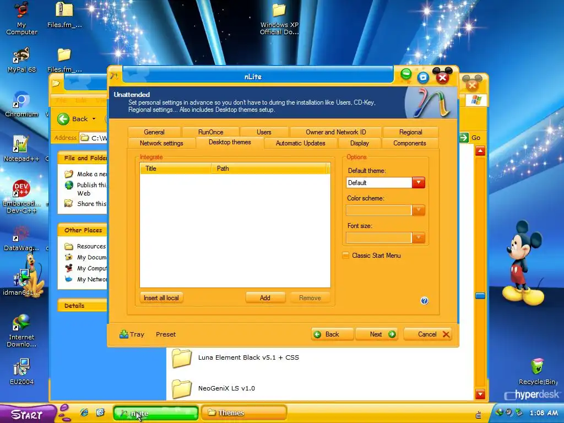This screenshot has height=423, width=564.
Task: Switch to the Users tab
Action: pos(264,132)
